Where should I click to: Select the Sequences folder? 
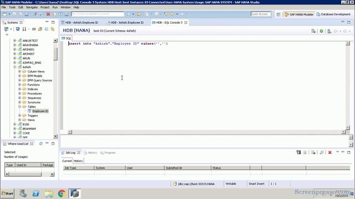[x=34, y=98]
